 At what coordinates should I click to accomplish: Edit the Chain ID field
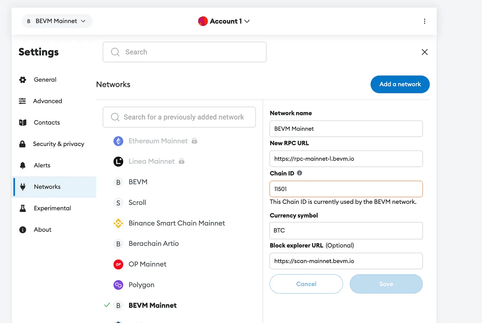pos(346,189)
